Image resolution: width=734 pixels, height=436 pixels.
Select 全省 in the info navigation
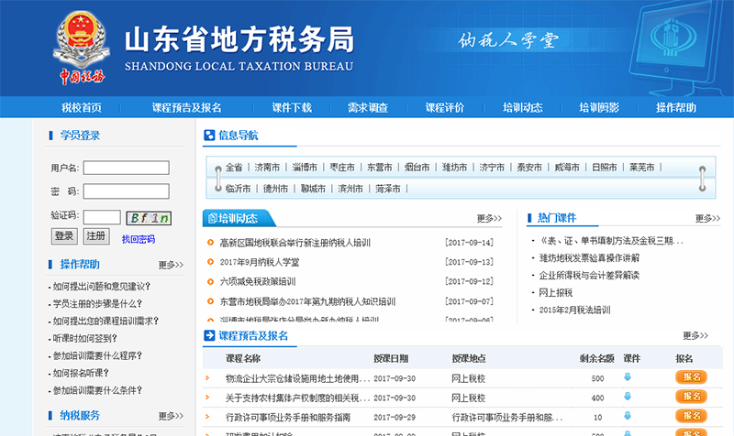(x=234, y=168)
